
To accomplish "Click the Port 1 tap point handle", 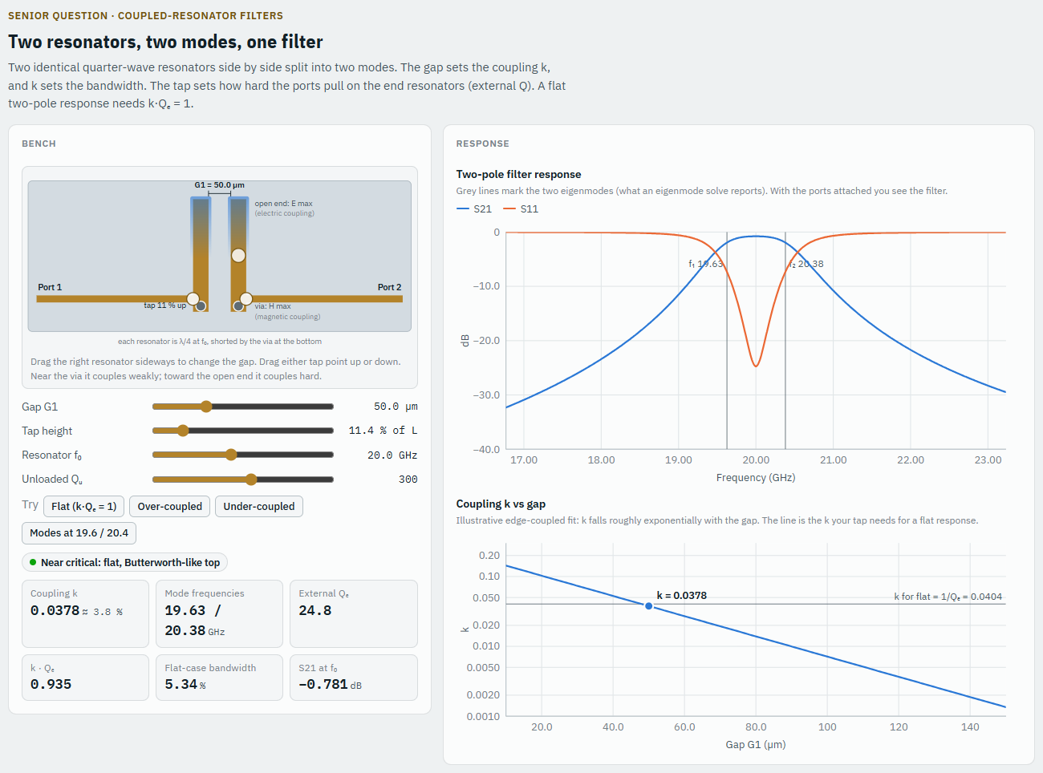I will pyautogui.click(x=193, y=299).
